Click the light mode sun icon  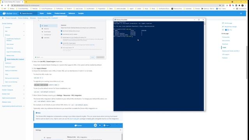[x=223, y=30]
